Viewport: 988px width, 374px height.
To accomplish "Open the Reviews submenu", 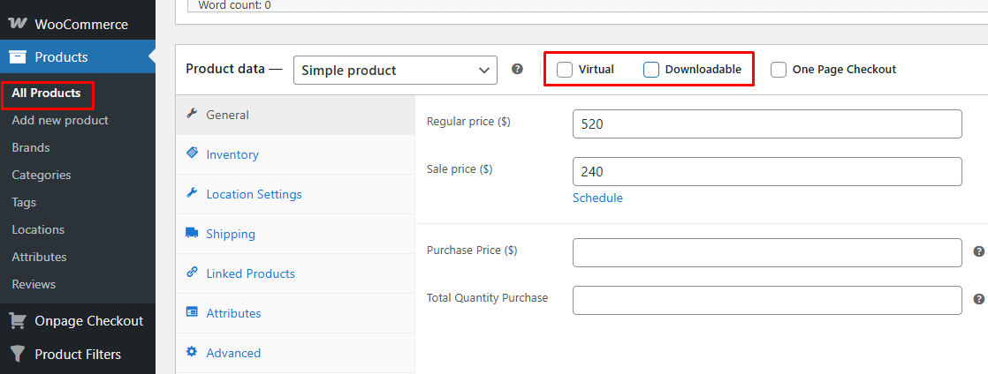I will [34, 284].
